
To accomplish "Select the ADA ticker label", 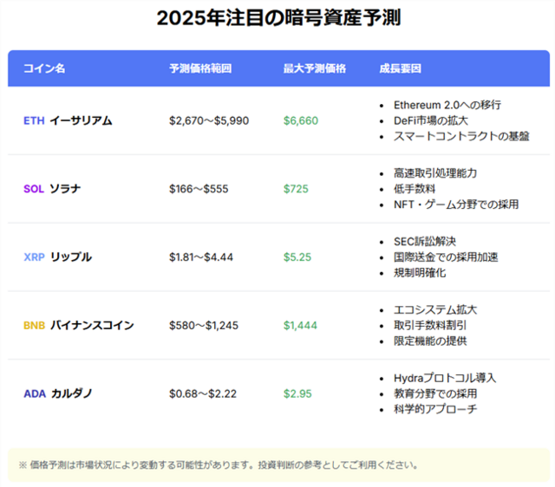I will pyautogui.click(x=35, y=393).
